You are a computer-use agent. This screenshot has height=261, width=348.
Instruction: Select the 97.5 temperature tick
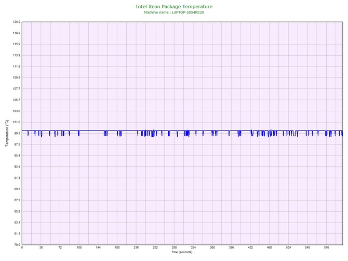tap(17, 145)
